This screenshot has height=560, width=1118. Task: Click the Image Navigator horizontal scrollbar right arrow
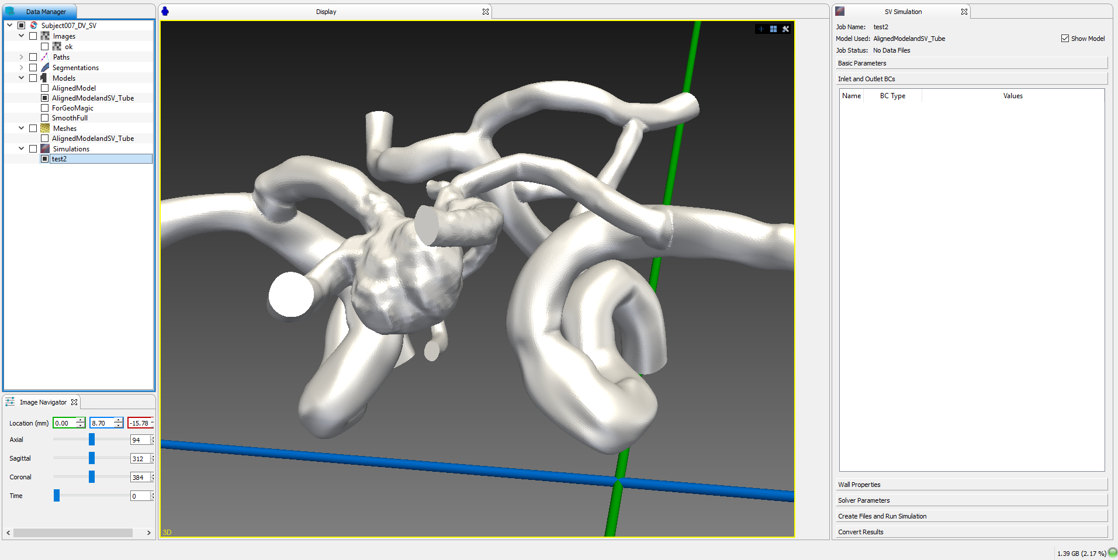149,533
